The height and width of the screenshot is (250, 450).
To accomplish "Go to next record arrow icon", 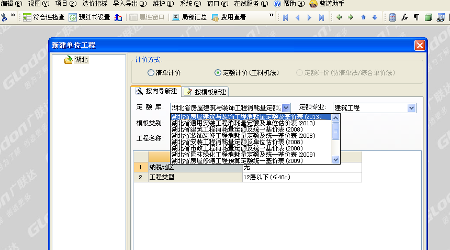I will [x=309, y=17].
